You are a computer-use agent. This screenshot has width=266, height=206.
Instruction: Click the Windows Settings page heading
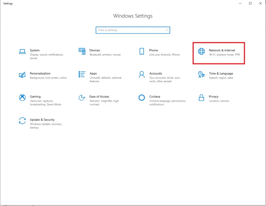click(133, 16)
